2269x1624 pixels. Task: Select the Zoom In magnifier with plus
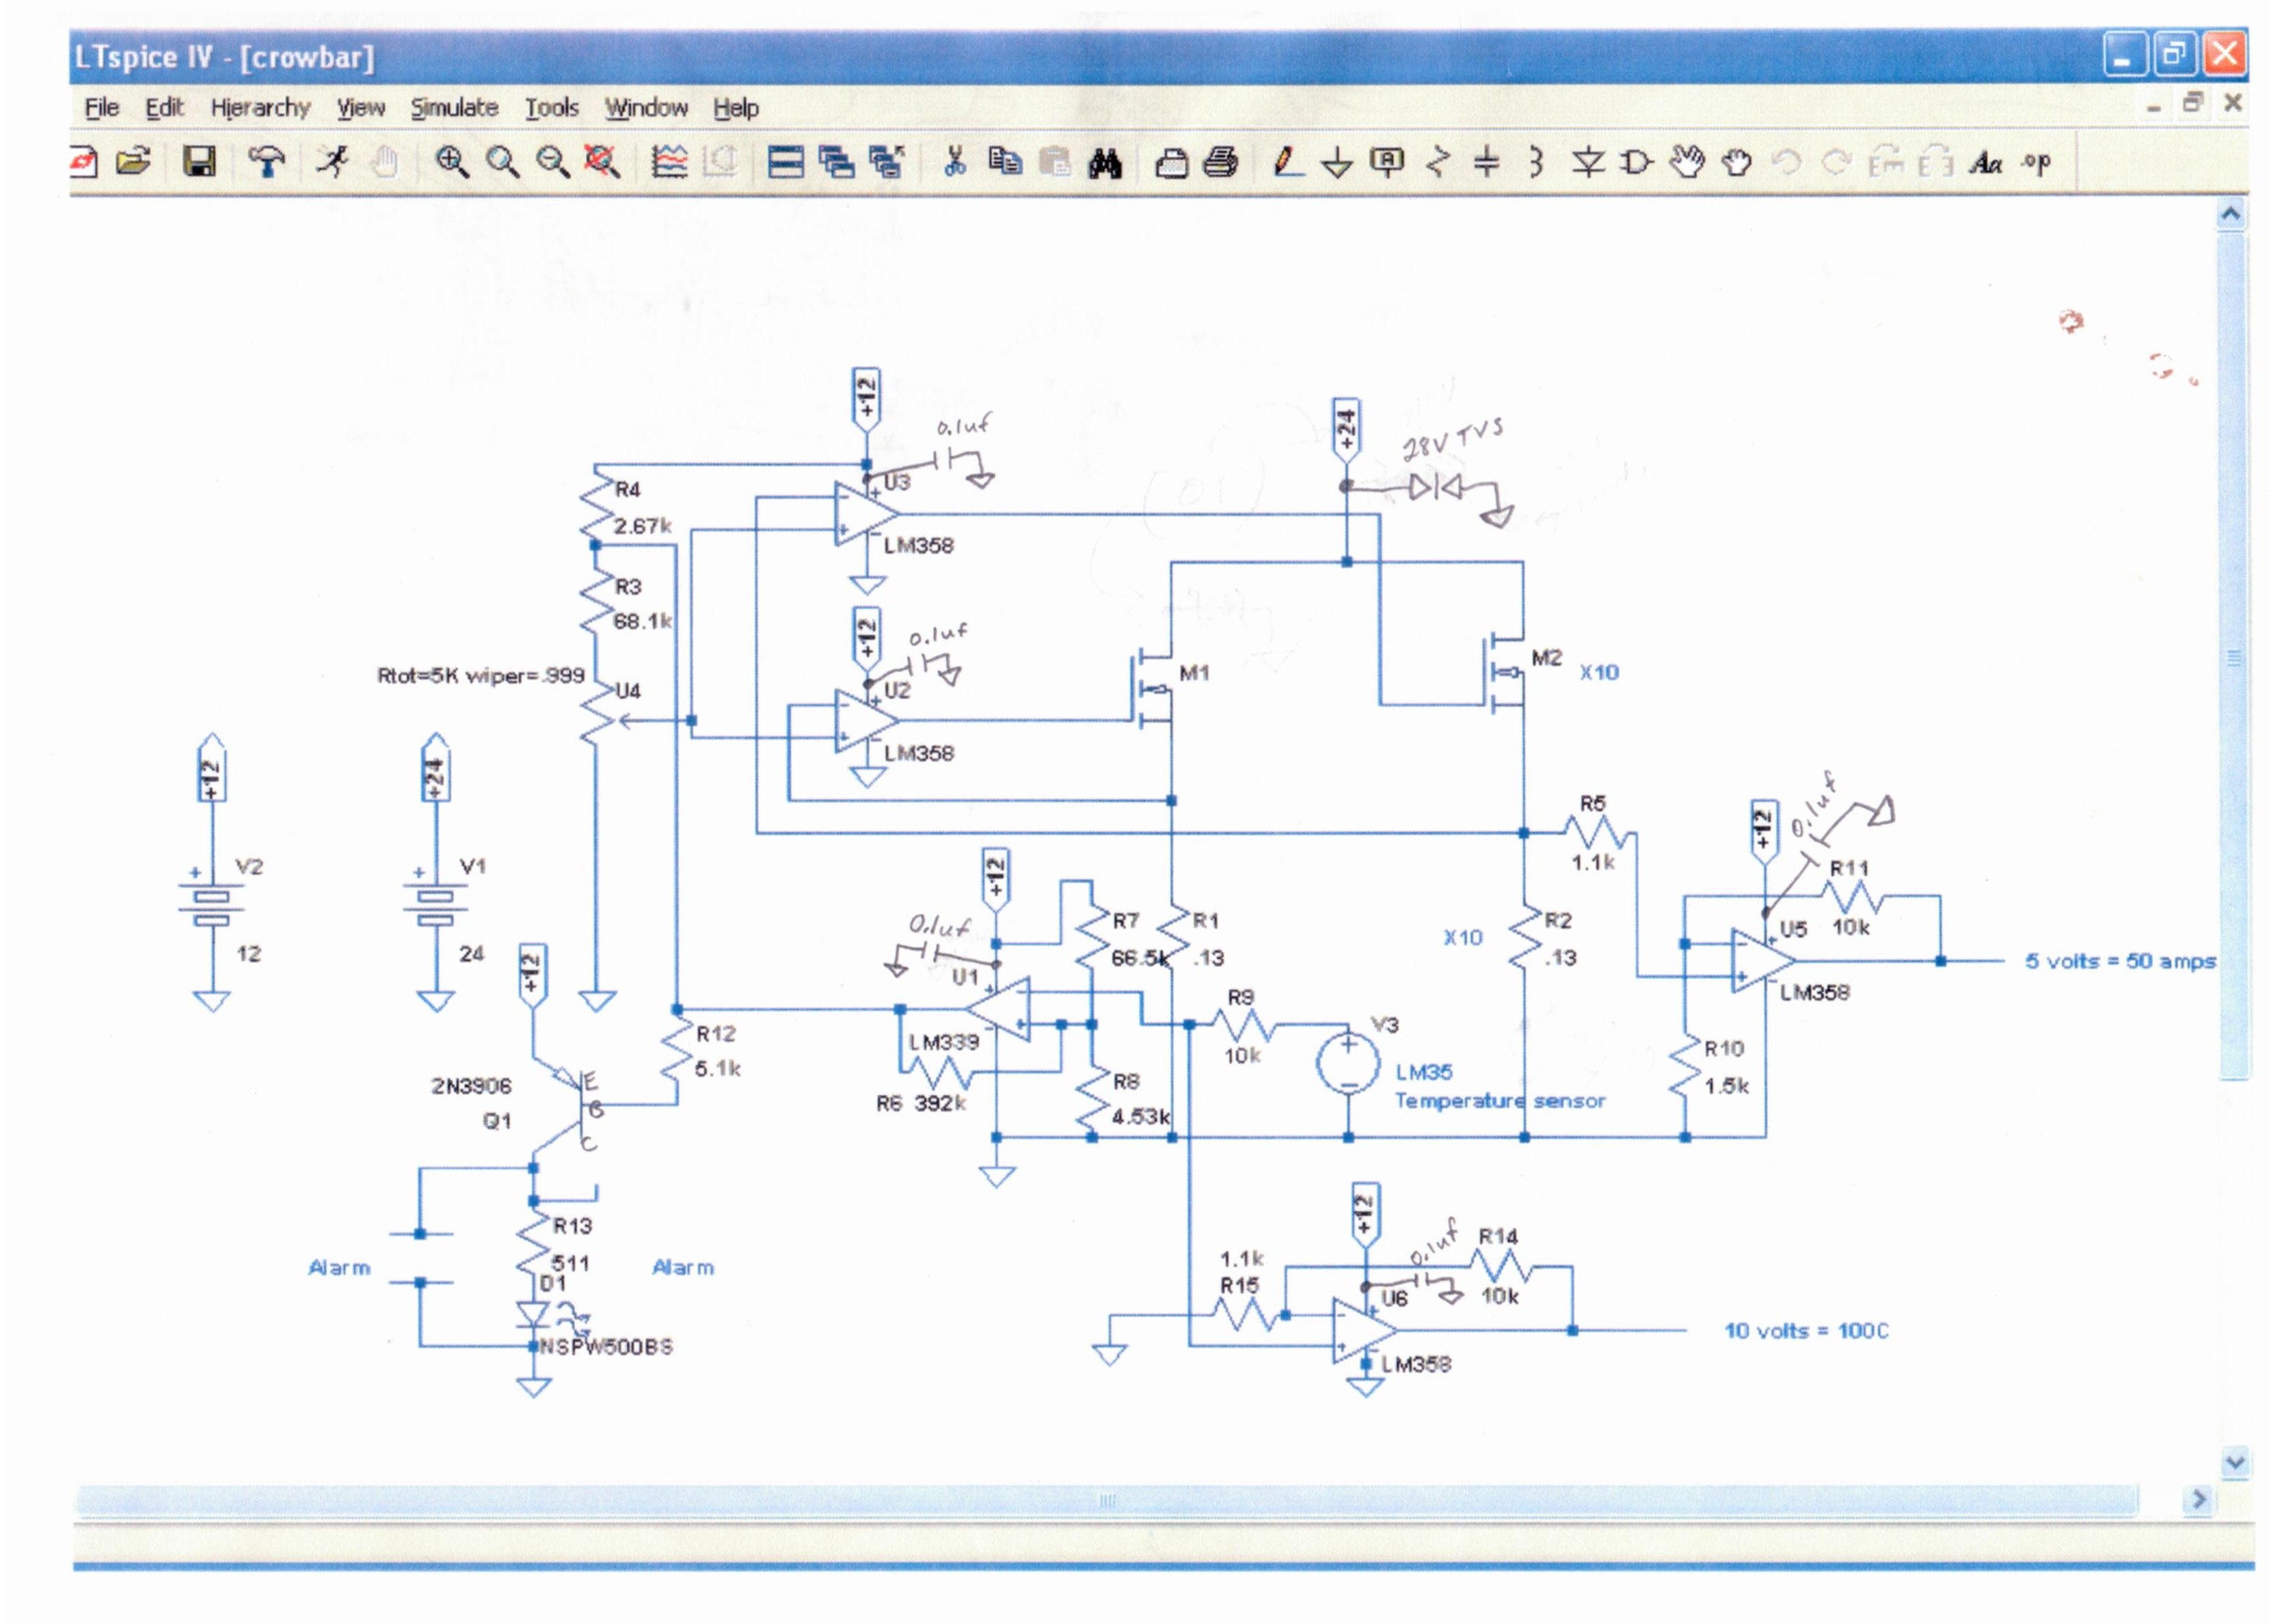pos(452,161)
